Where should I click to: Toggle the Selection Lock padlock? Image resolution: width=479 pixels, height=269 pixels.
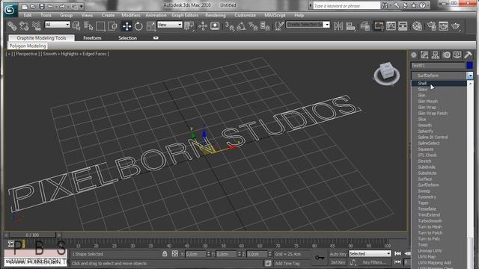(165, 254)
